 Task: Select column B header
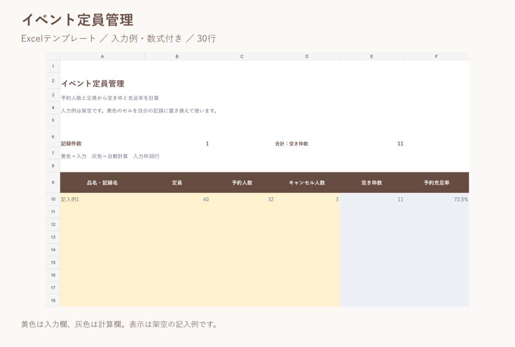tap(177, 56)
